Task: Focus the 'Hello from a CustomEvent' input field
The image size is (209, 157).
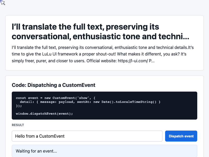Action: pyautogui.click(x=87, y=136)
